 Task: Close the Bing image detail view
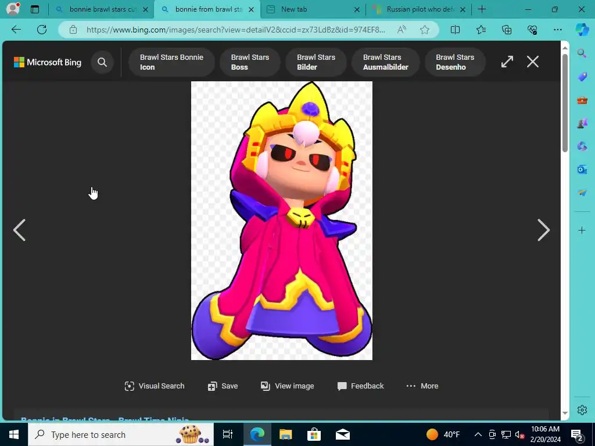533,62
